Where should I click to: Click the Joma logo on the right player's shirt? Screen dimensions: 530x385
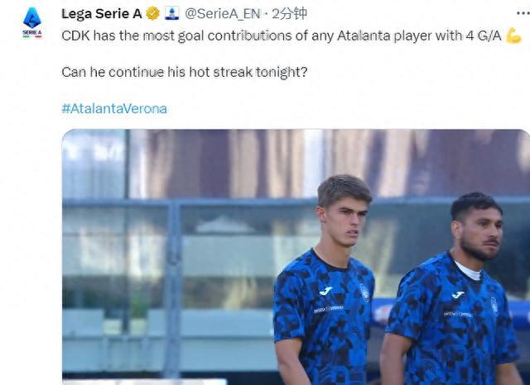tap(458, 295)
